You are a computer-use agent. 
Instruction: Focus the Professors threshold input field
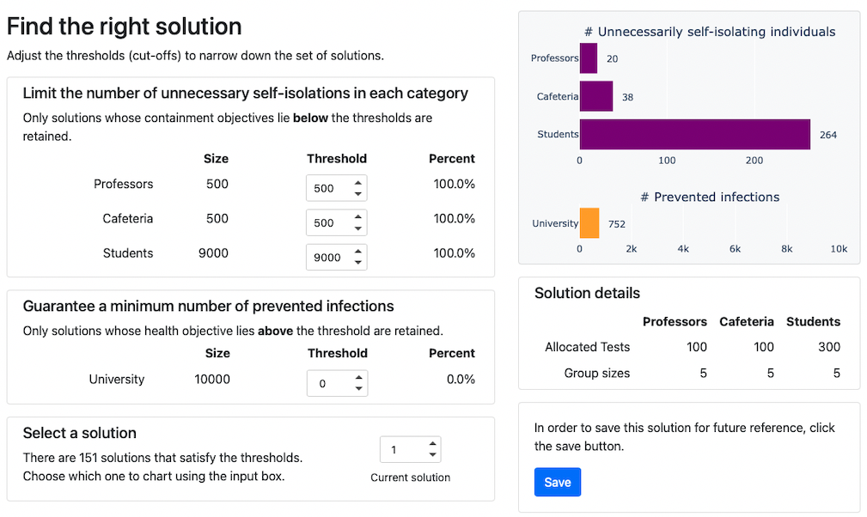[x=327, y=188]
